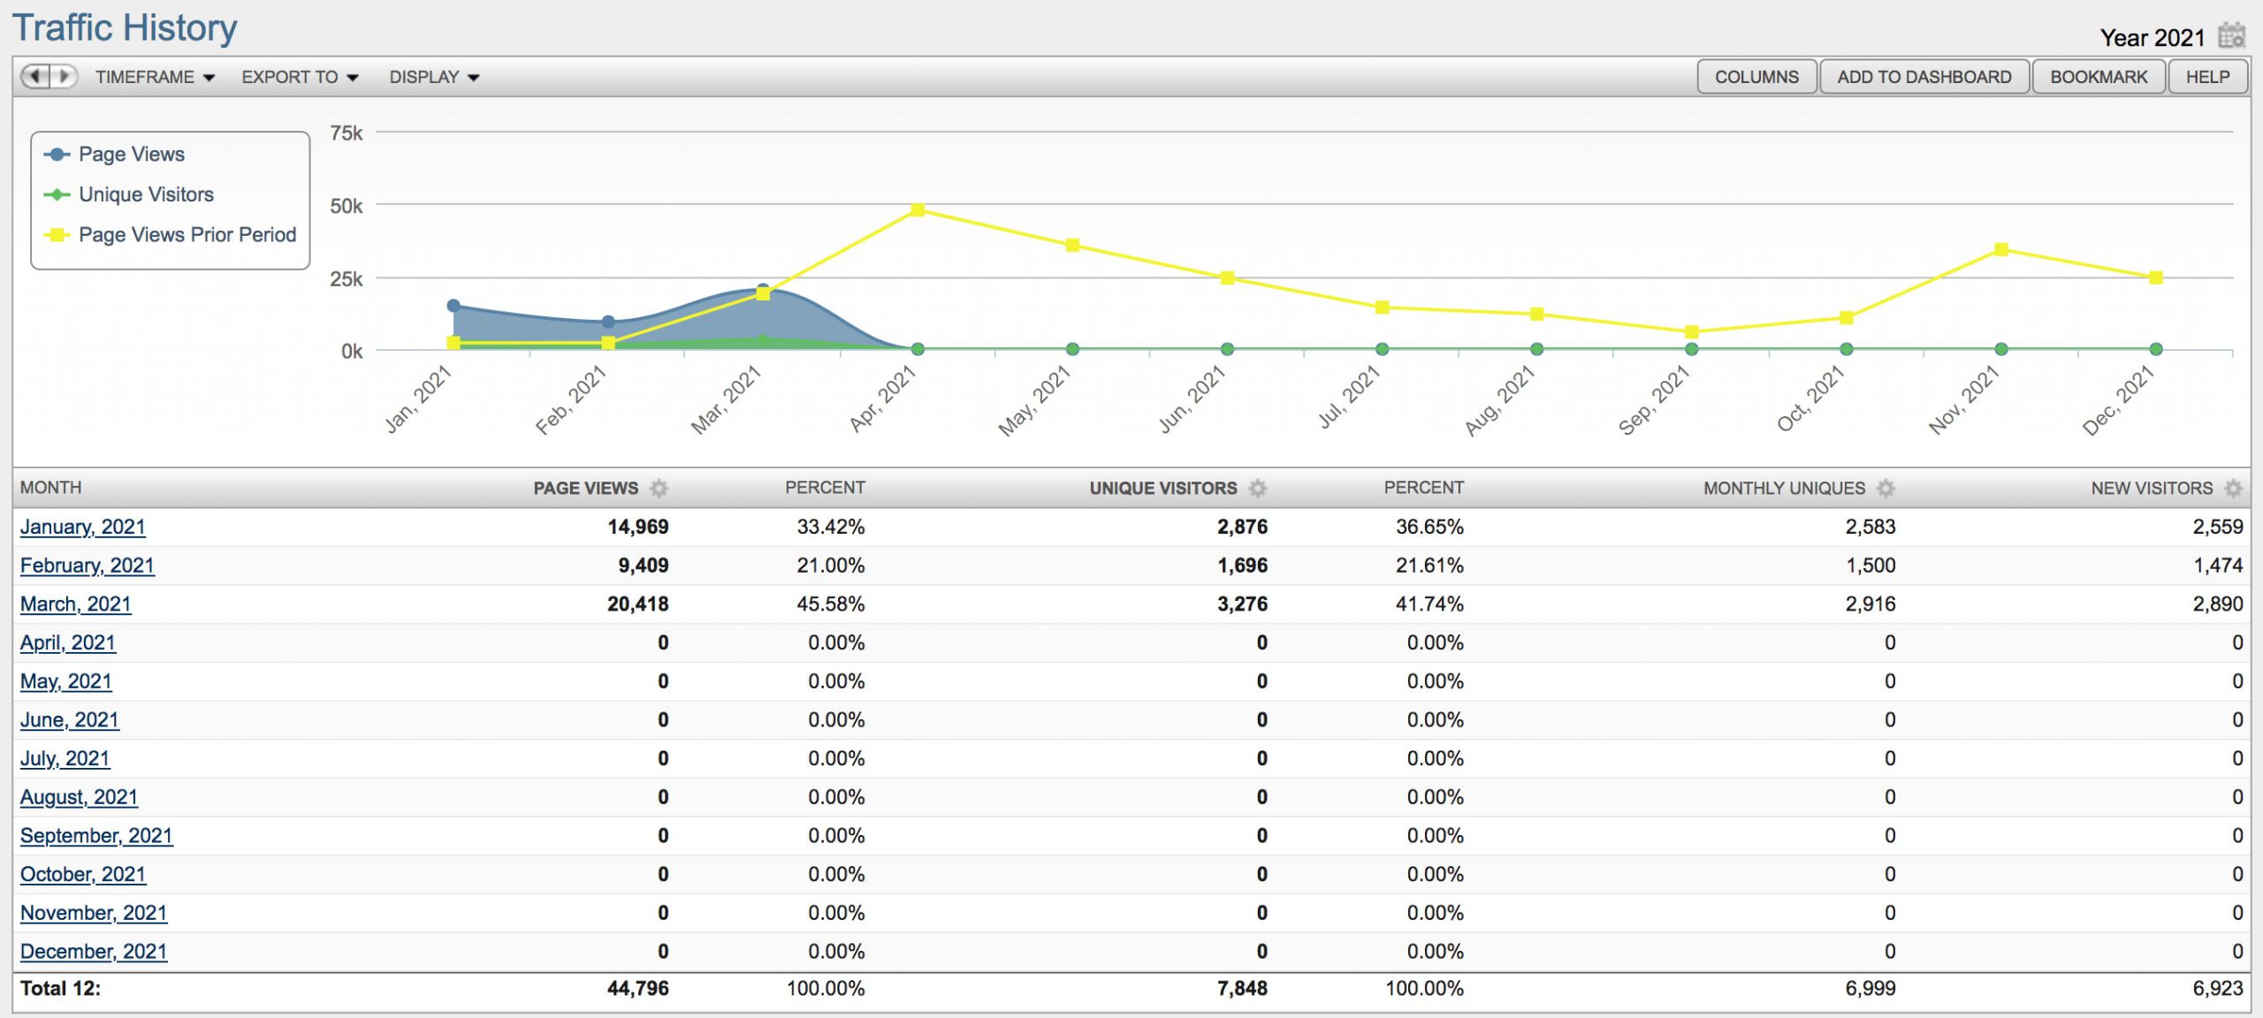Screen dimensions: 2263x1018
Task: Click the yellow Sep 2021 prior period marker
Action: (1691, 332)
